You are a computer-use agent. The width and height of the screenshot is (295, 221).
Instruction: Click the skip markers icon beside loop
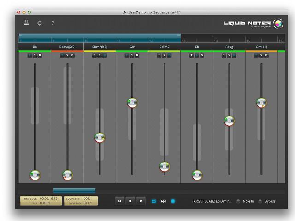[x=164, y=201]
